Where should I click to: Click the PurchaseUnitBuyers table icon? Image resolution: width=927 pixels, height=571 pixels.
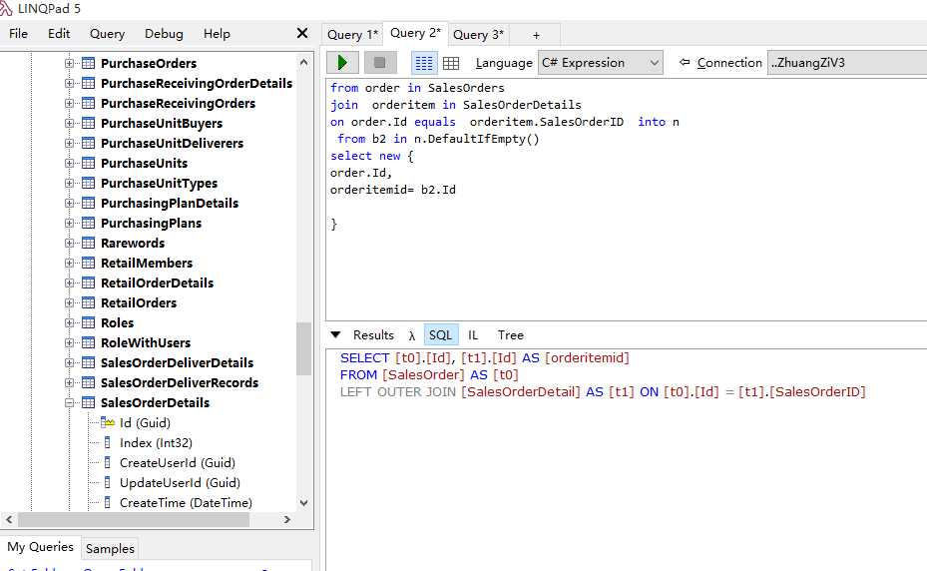(x=88, y=123)
